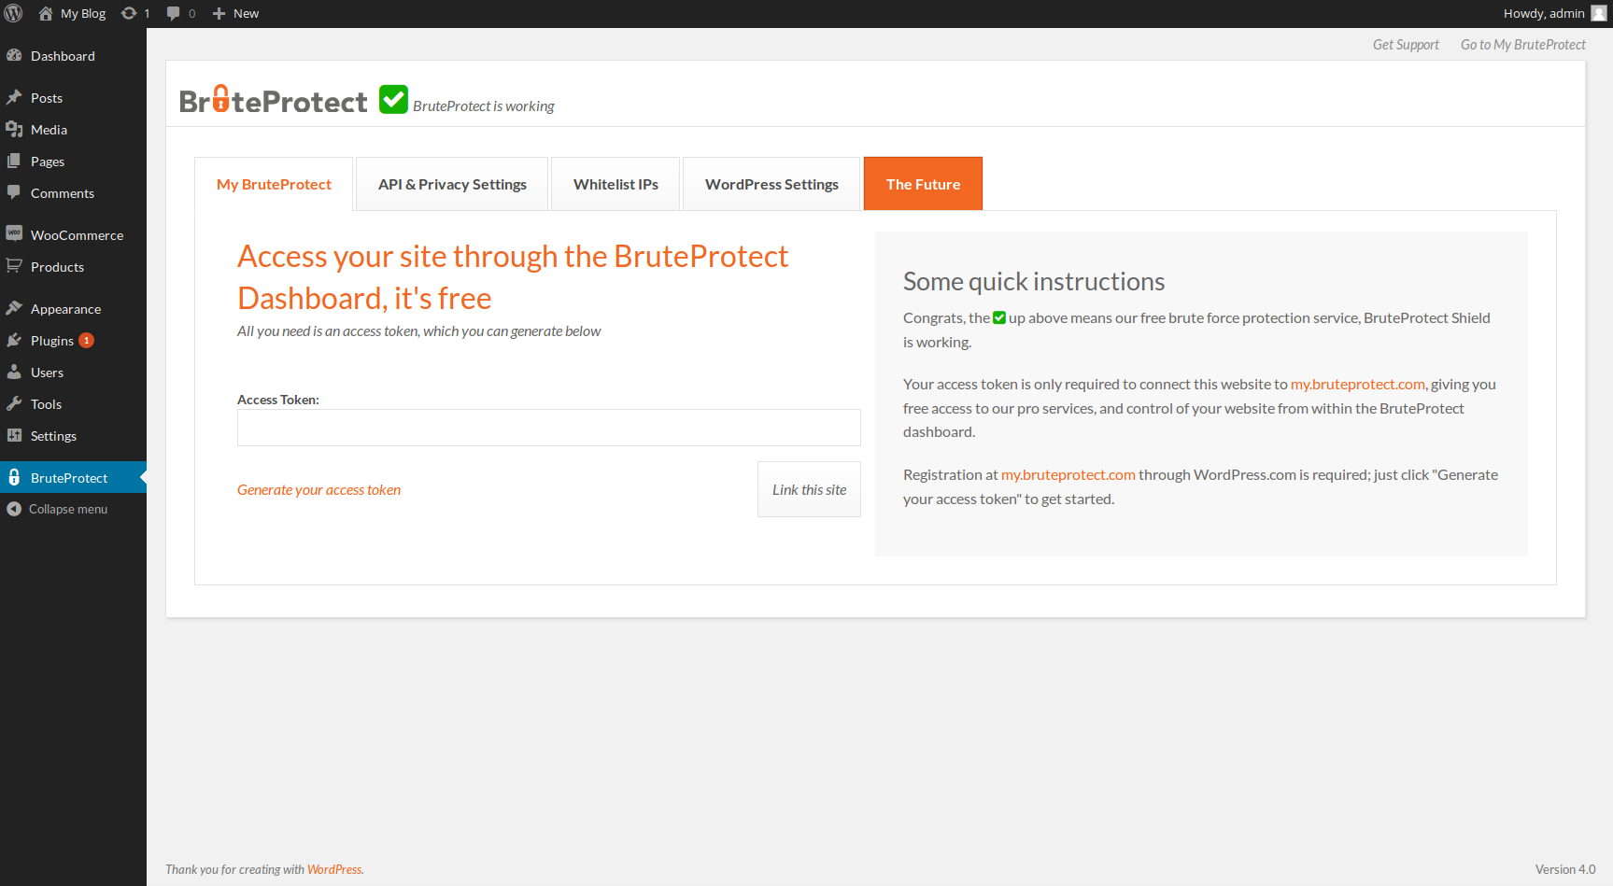Viewport: 1613px width, 886px height.
Task: Go to Posts in the sidebar
Action: point(73,98)
